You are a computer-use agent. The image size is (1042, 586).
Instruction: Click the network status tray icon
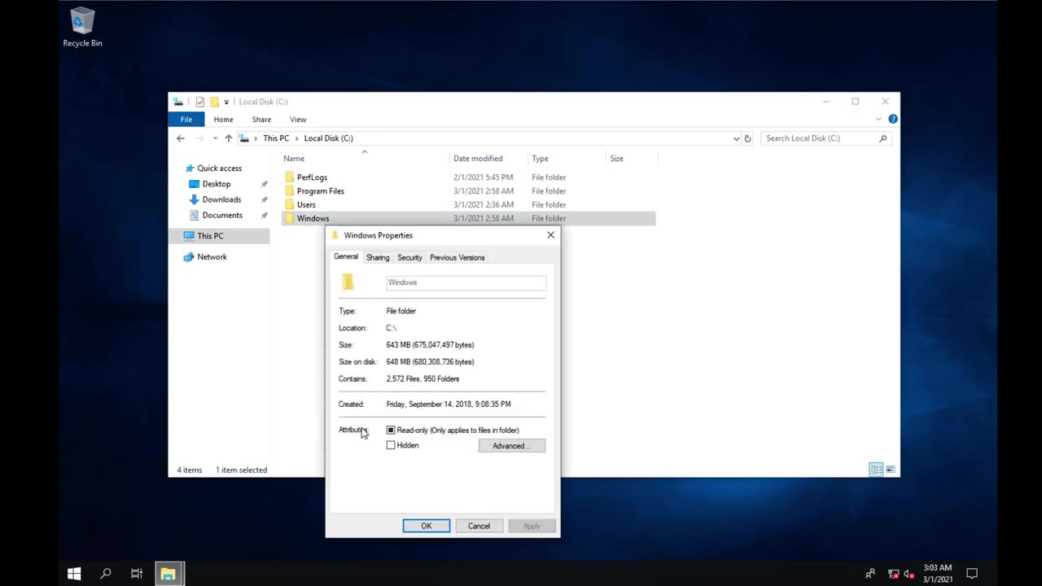point(893,574)
